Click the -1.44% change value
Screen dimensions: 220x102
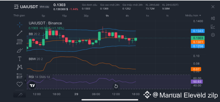74,9
